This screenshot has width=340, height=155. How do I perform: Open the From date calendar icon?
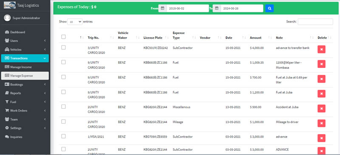tap(162, 8)
